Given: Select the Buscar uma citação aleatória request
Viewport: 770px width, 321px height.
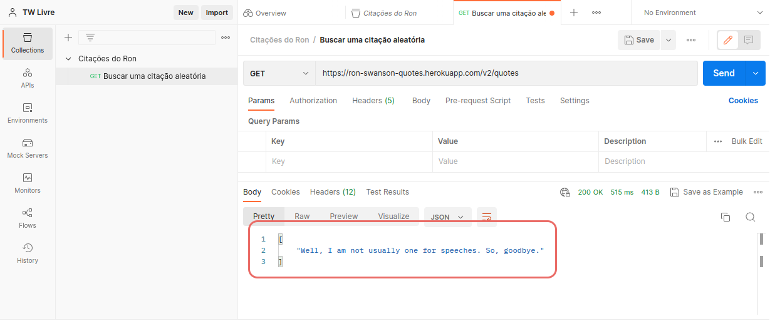Looking at the screenshot, I should pos(154,76).
